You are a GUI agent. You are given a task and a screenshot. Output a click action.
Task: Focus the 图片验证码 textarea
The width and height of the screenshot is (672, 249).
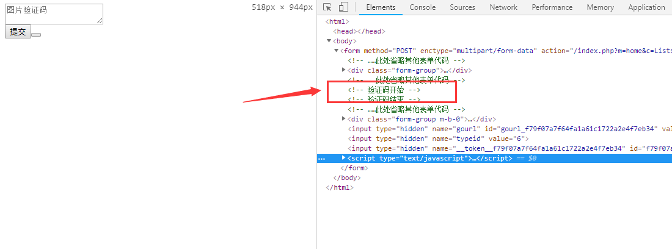point(54,13)
